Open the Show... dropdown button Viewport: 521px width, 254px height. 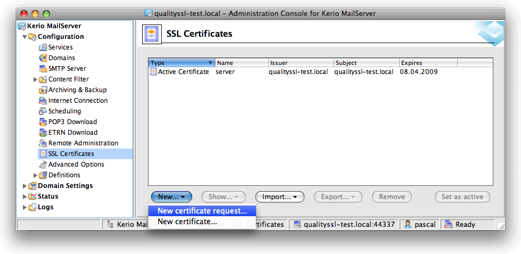point(224,197)
